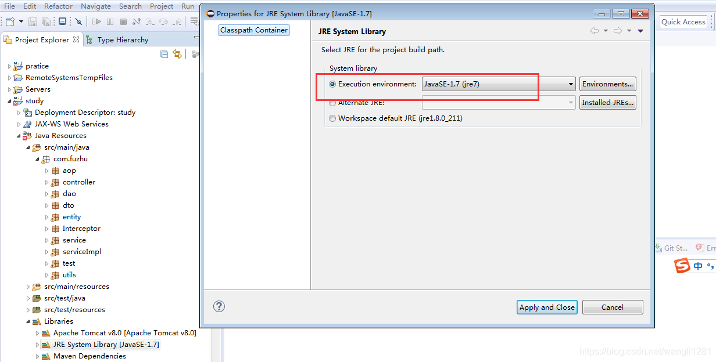The height and width of the screenshot is (362, 716).
Task: Click the New wizard toolbar icon
Action: tap(10, 21)
